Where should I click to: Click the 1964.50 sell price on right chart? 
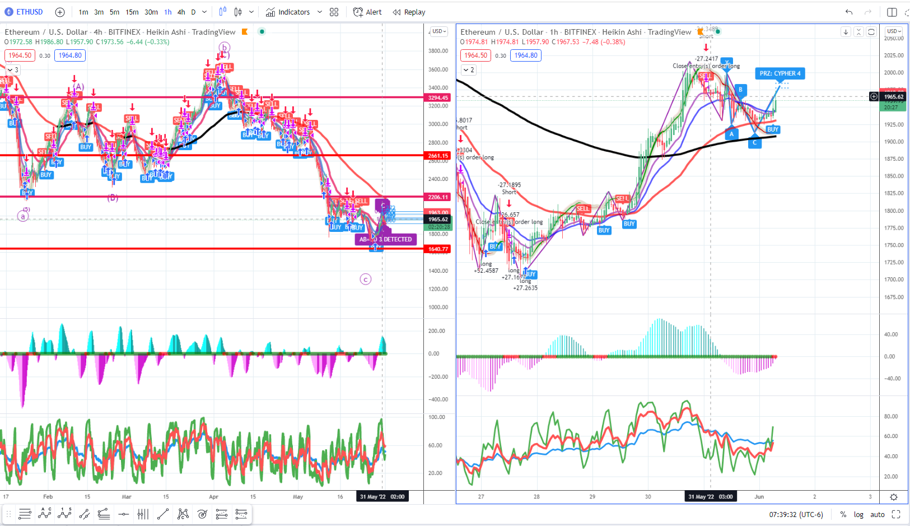tap(475, 55)
